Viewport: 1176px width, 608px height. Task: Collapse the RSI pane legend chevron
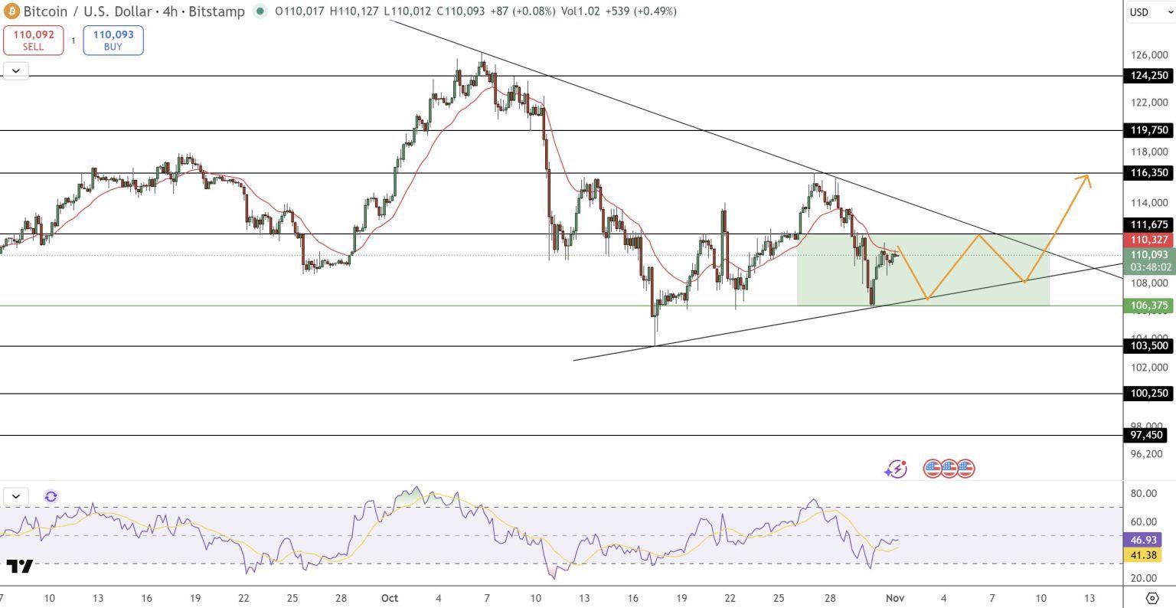click(15, 496)
